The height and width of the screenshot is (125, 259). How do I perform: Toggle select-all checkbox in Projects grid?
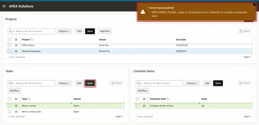[x=9, y=40]
